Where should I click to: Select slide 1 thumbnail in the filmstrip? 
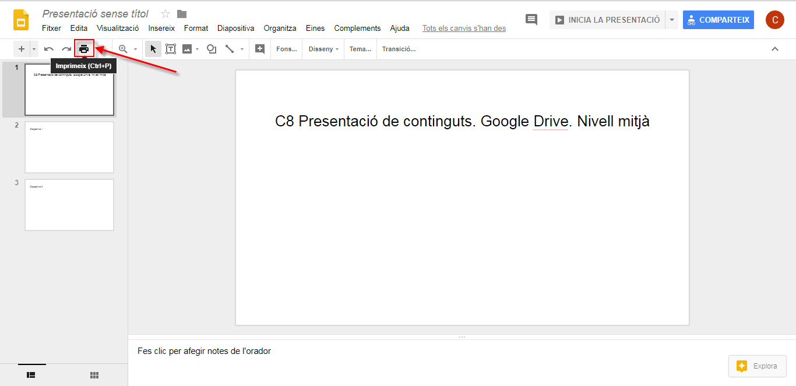tap(69, 90)
